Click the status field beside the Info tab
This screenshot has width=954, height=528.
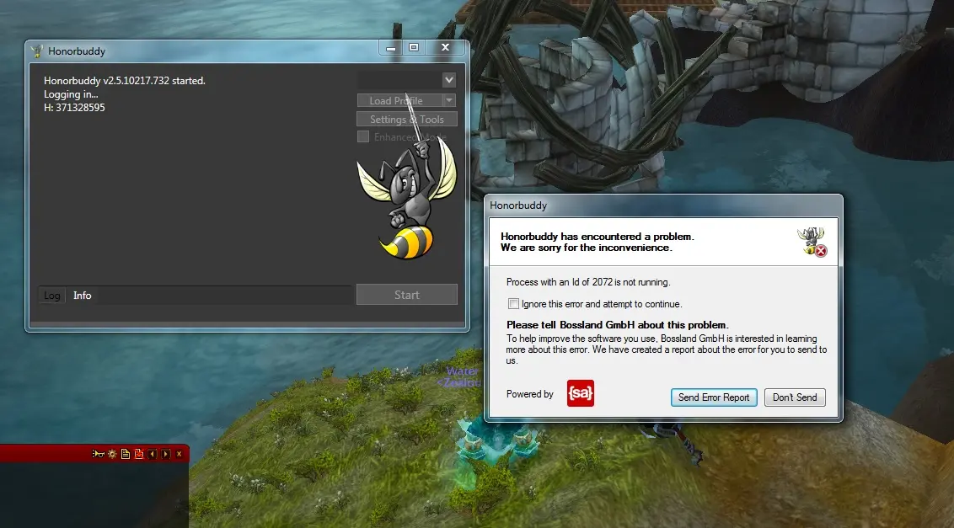click(x=225, y=296)
